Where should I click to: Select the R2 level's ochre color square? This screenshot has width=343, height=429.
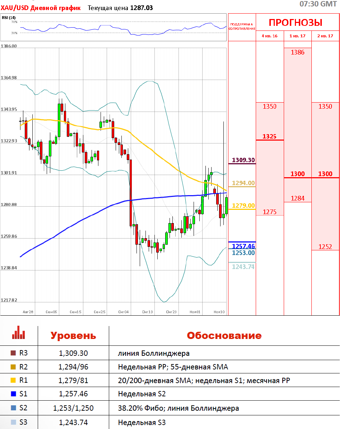[x=14, y=367]
